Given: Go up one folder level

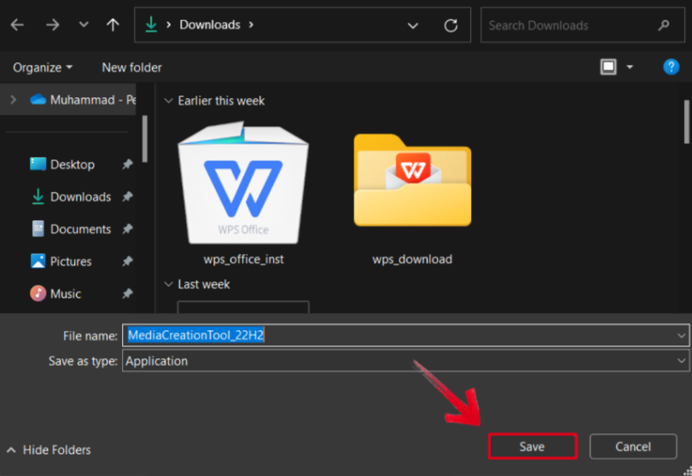Looking at the screenshot, I should [x=113, y=26].
